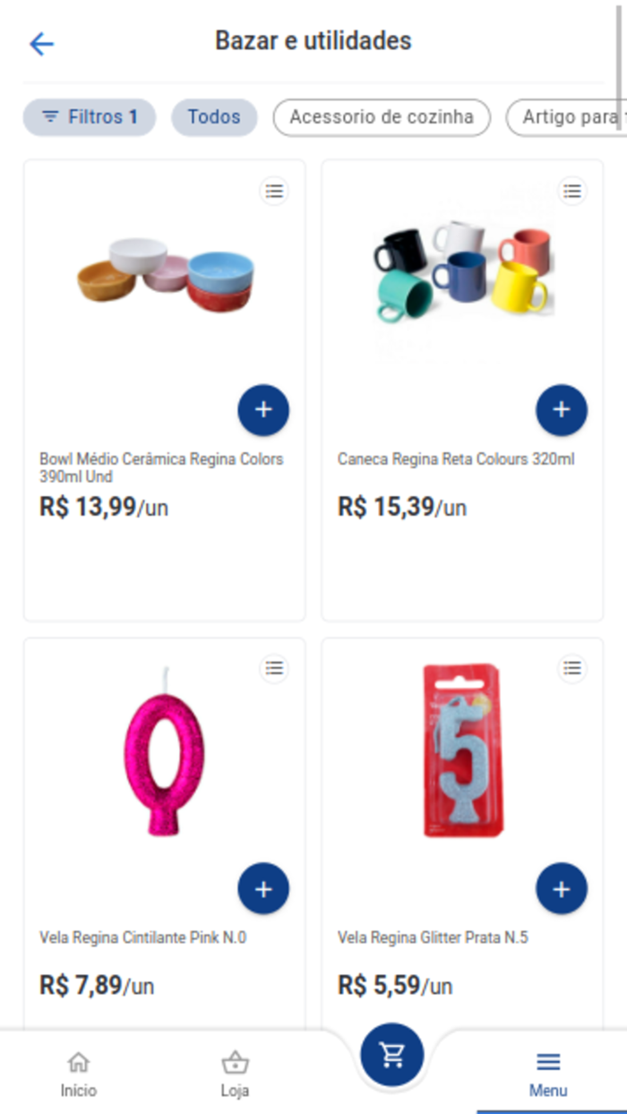
Task: Open list options on Vela Glitter Prata card
Action: click(x=571, y=668)
